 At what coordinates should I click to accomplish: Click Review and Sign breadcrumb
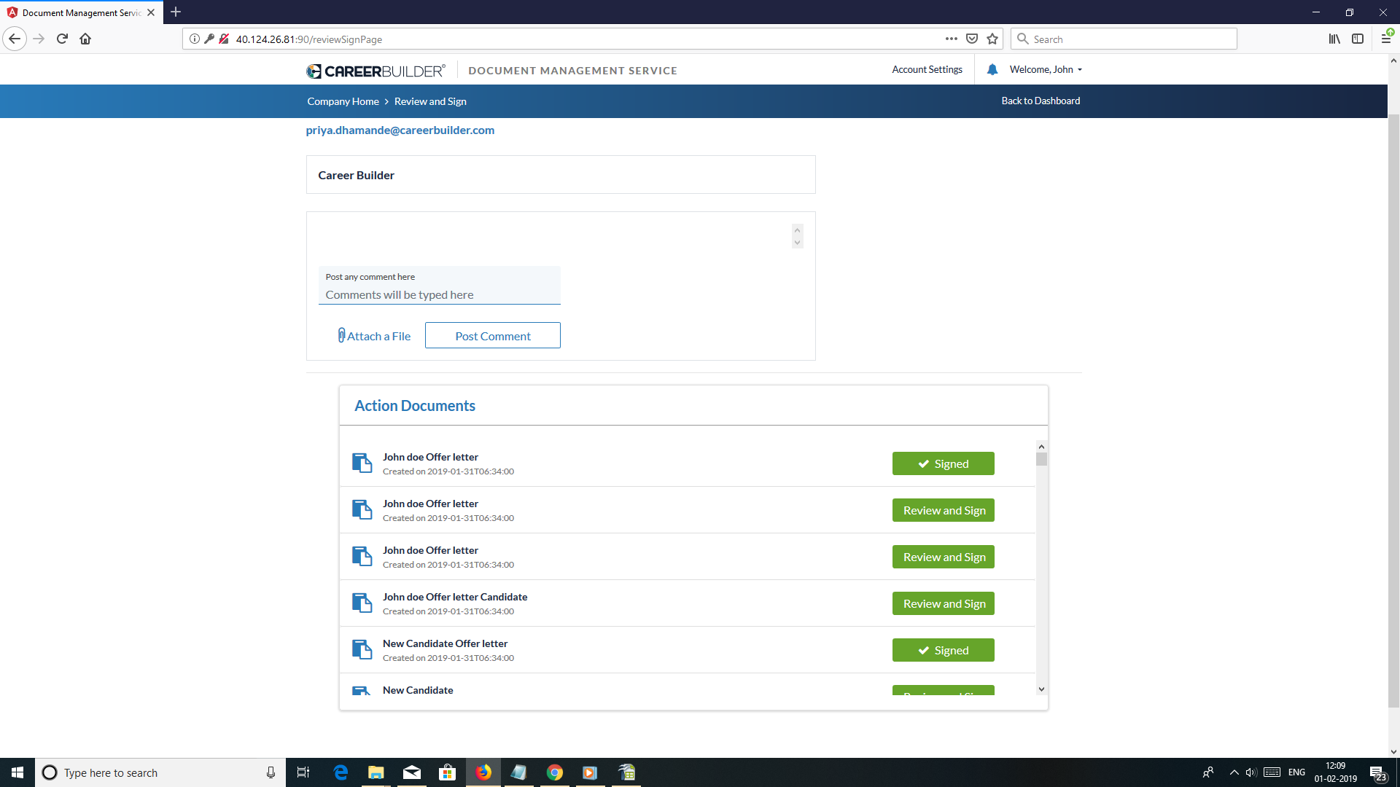click(430, 101)
